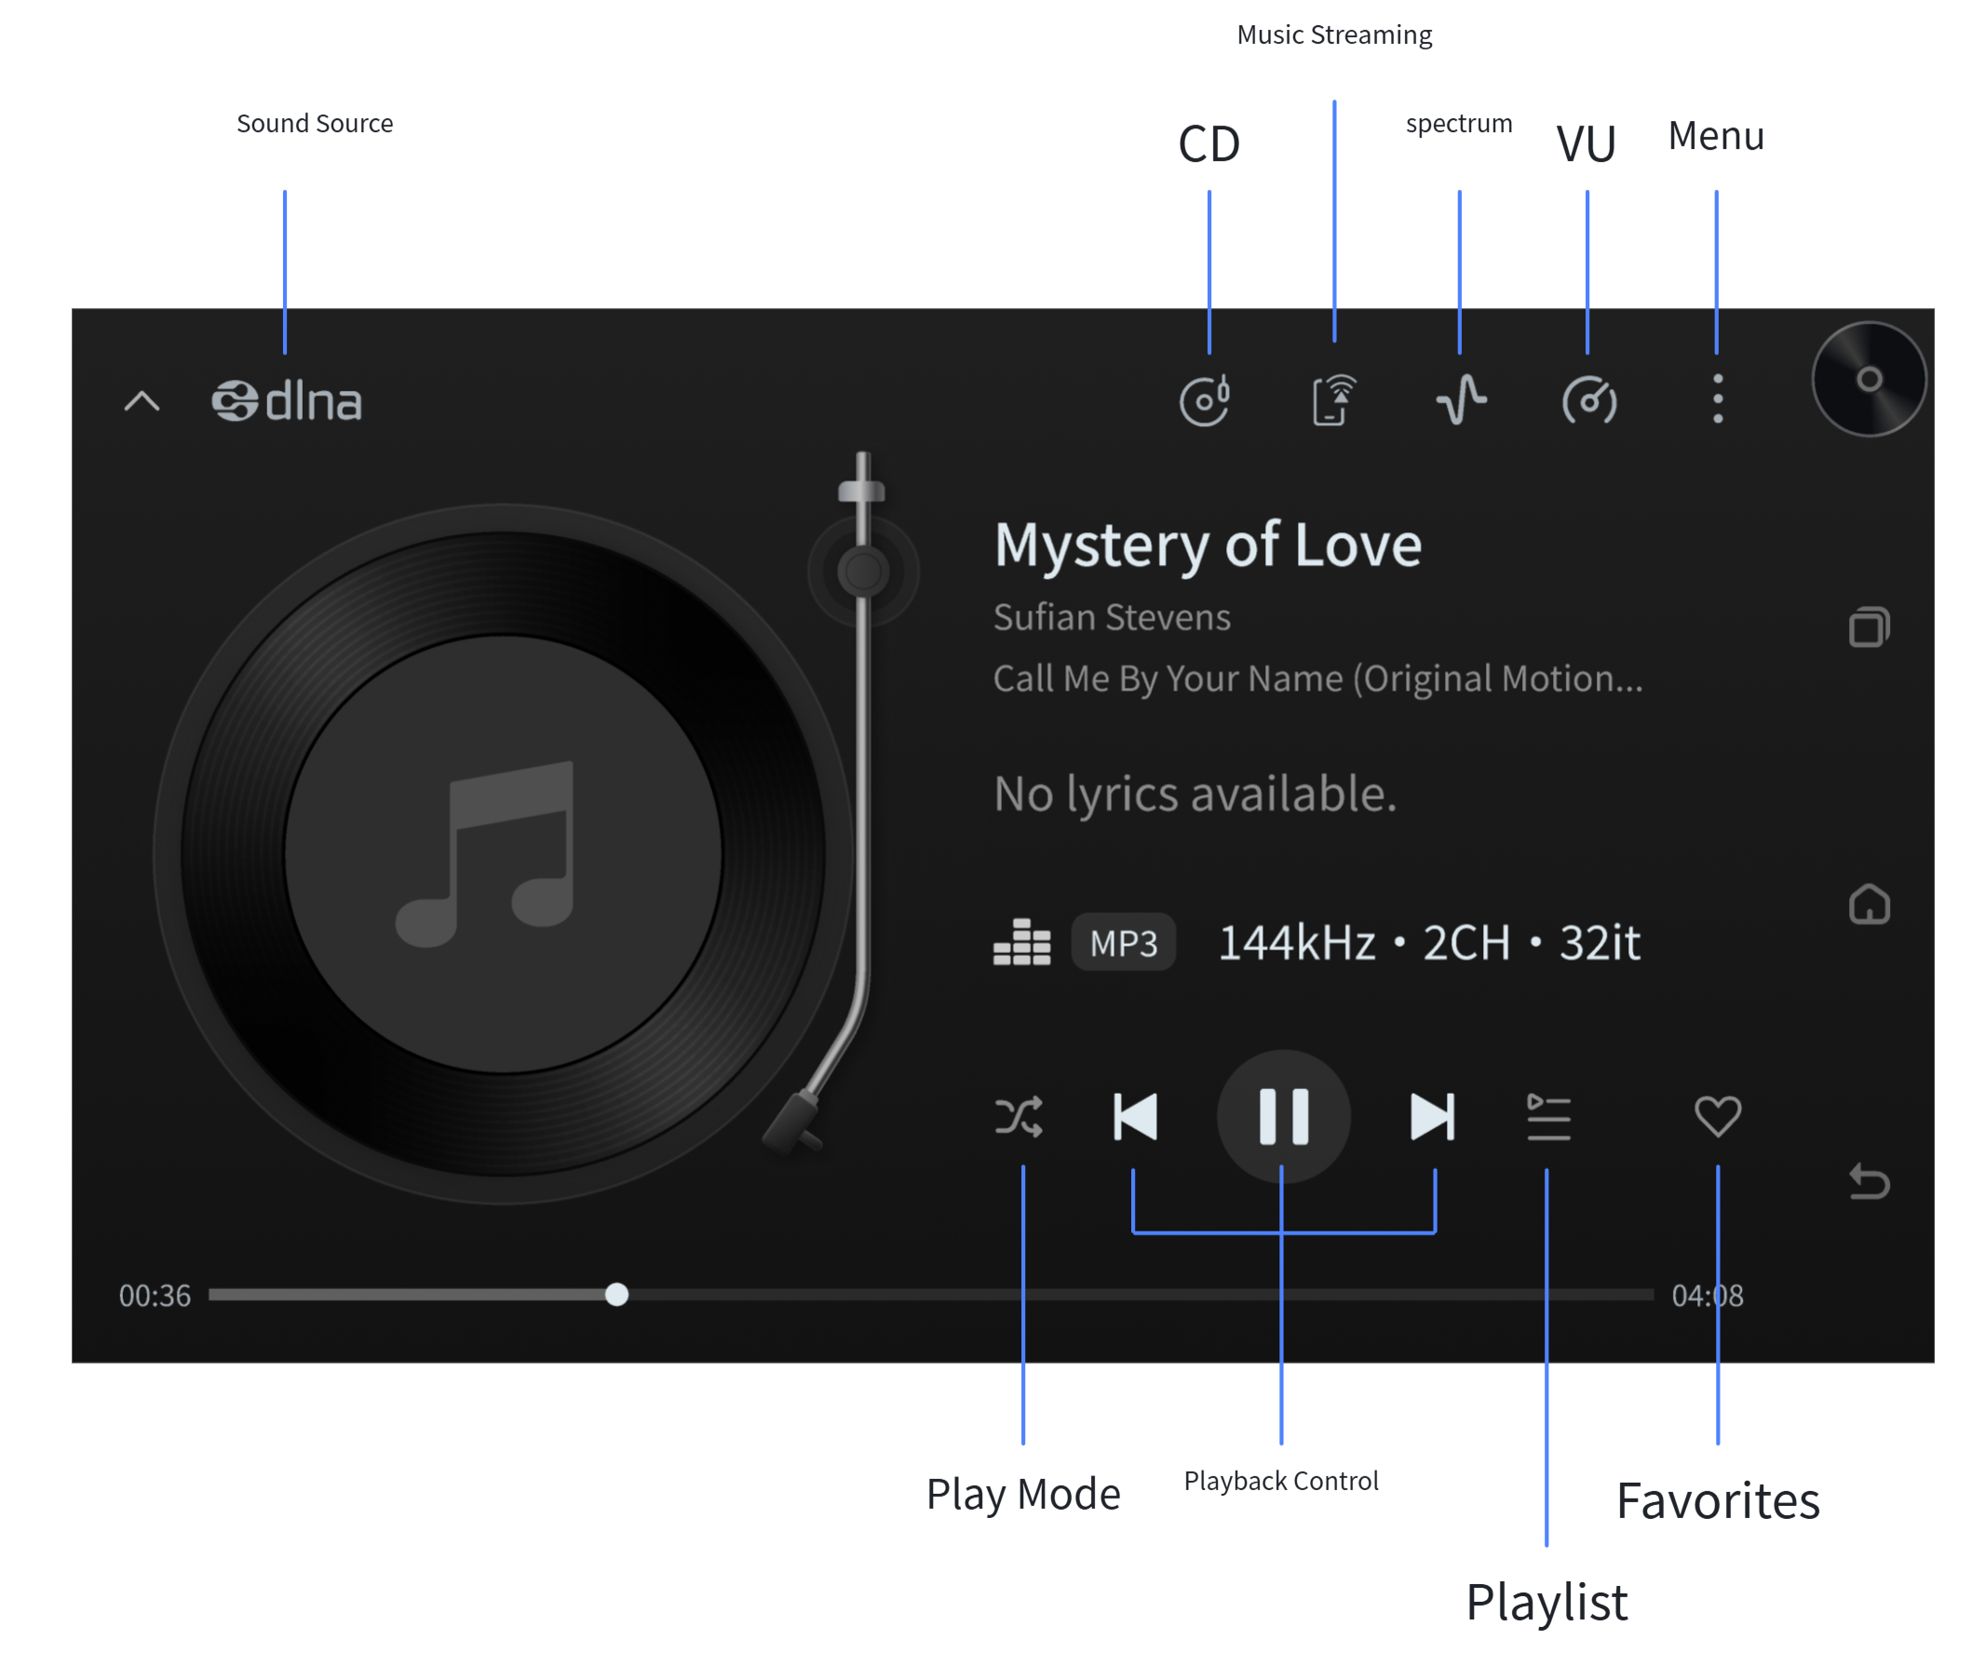Open recent apps with the overlapping squares icon

(1869, 627)
